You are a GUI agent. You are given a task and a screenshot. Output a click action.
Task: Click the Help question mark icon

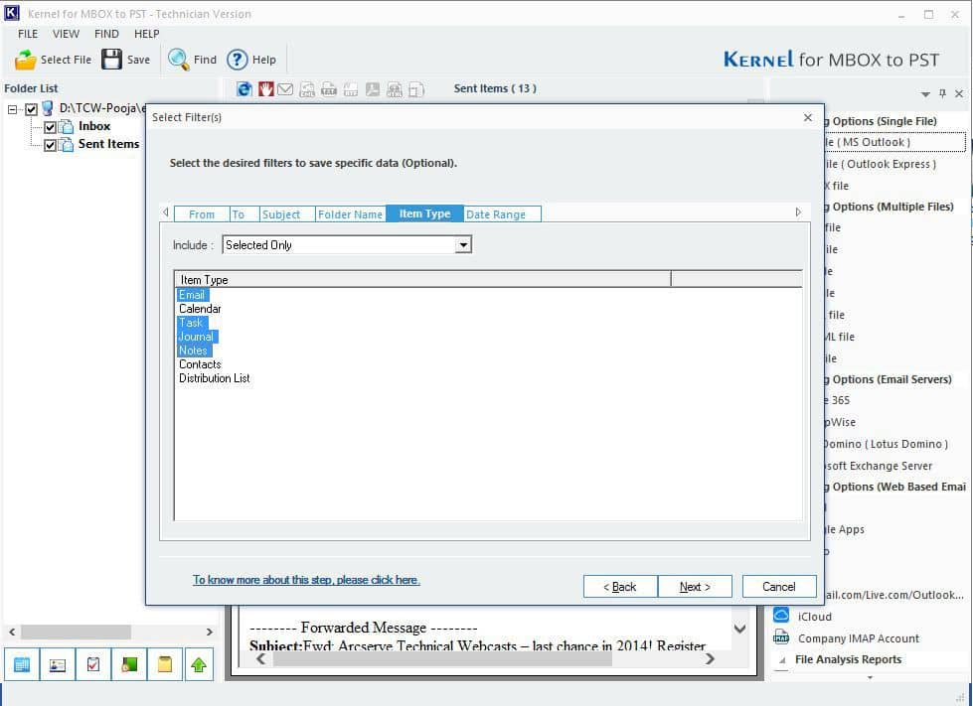[x=238, y=60]
